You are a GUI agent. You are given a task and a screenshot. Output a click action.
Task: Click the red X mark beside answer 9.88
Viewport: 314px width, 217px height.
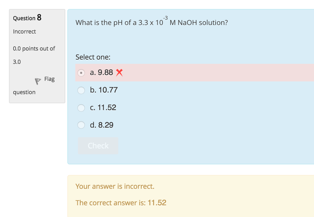coord(119,73)
